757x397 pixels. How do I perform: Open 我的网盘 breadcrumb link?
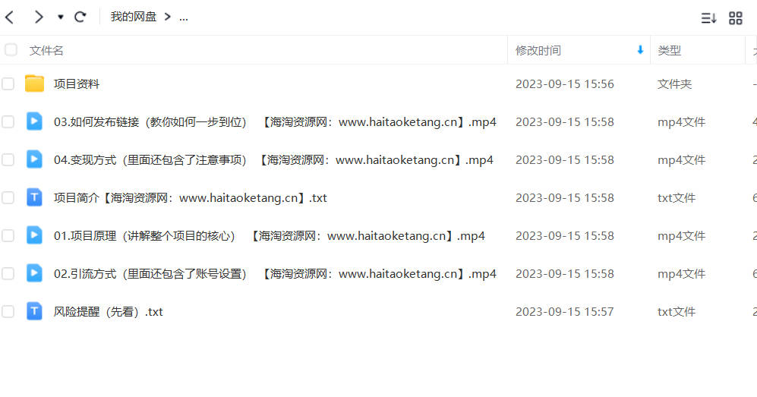click(x=133, y=17)
